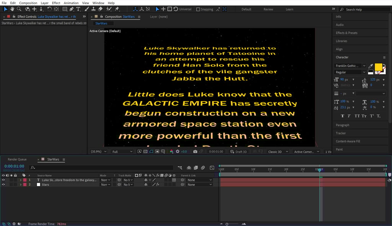Open the File menu

click(4, 3)
